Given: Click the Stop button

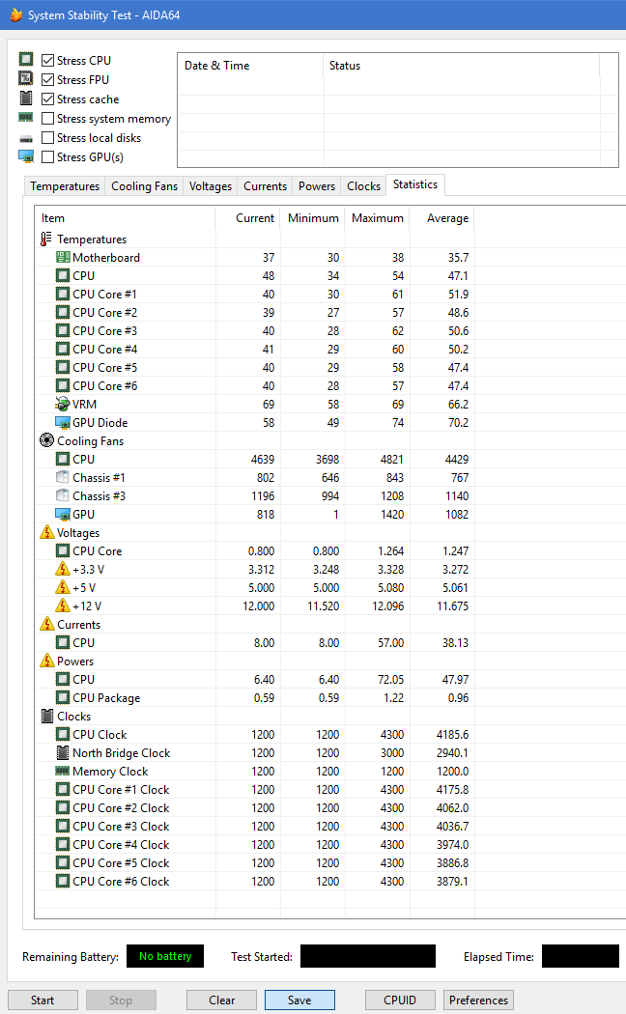Looking at the screenshot, I should pos(121,1000).
